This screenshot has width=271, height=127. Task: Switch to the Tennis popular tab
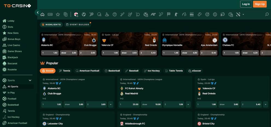point(65,71)
